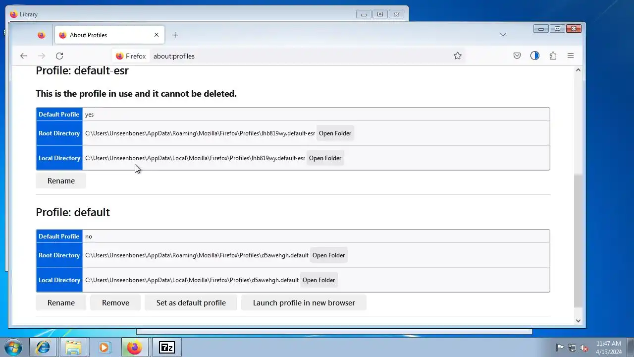The image size is (634, 357).
Task: Rename the default profile
Action: (61, 303)
